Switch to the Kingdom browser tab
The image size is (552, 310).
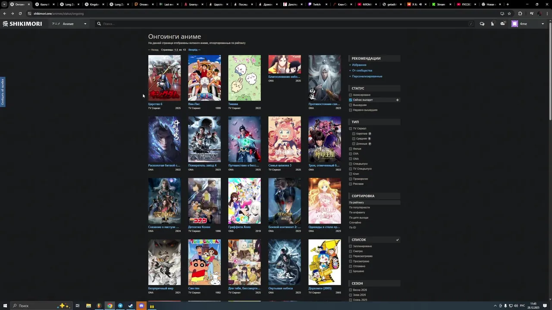click(94, 4)
